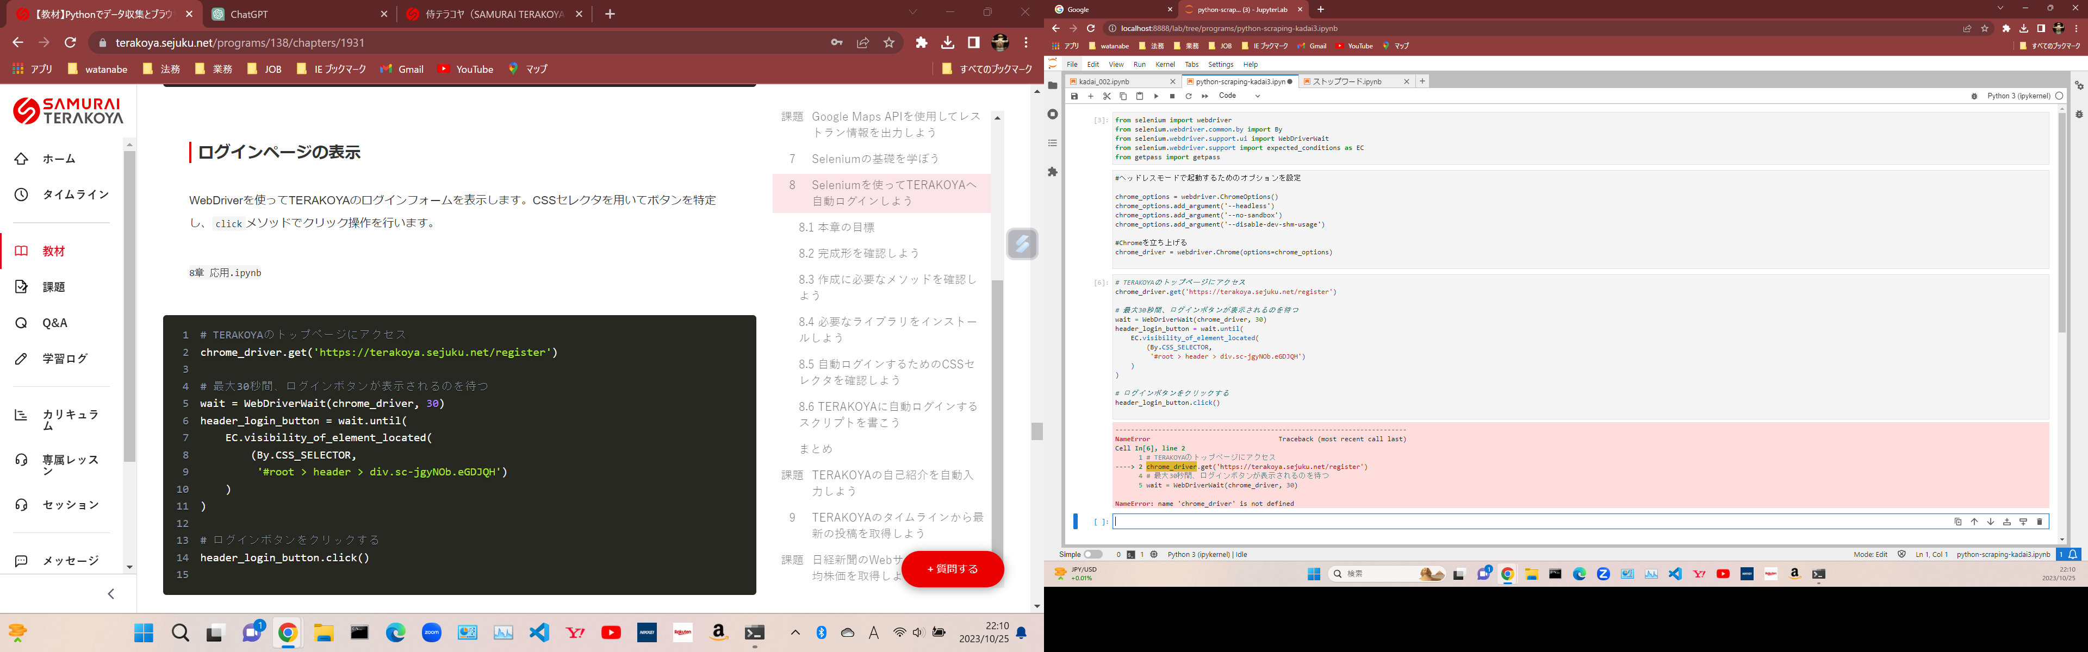Click the +質問する button
The image size is (2088, 652).
tap(953, 569)
